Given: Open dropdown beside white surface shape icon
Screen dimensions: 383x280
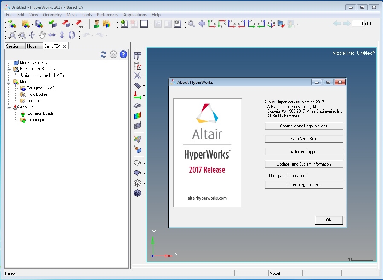Looking at the screenshot, I should tap(144, 163).
